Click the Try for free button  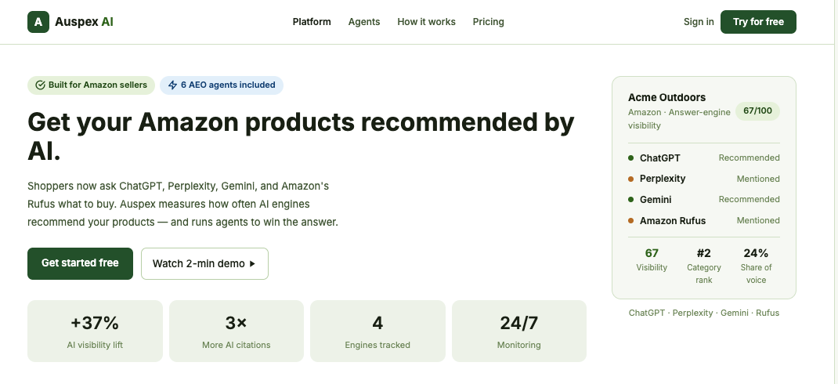[x=758, y=22]
